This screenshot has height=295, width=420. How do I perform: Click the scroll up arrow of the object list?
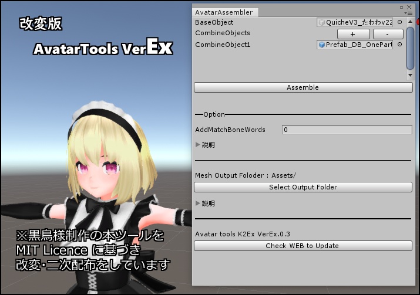(410, 22)
